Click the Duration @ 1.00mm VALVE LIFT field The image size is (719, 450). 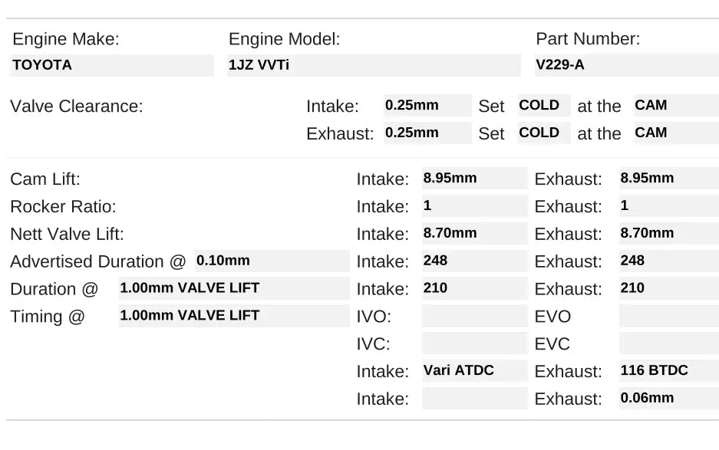pos(233,288)
